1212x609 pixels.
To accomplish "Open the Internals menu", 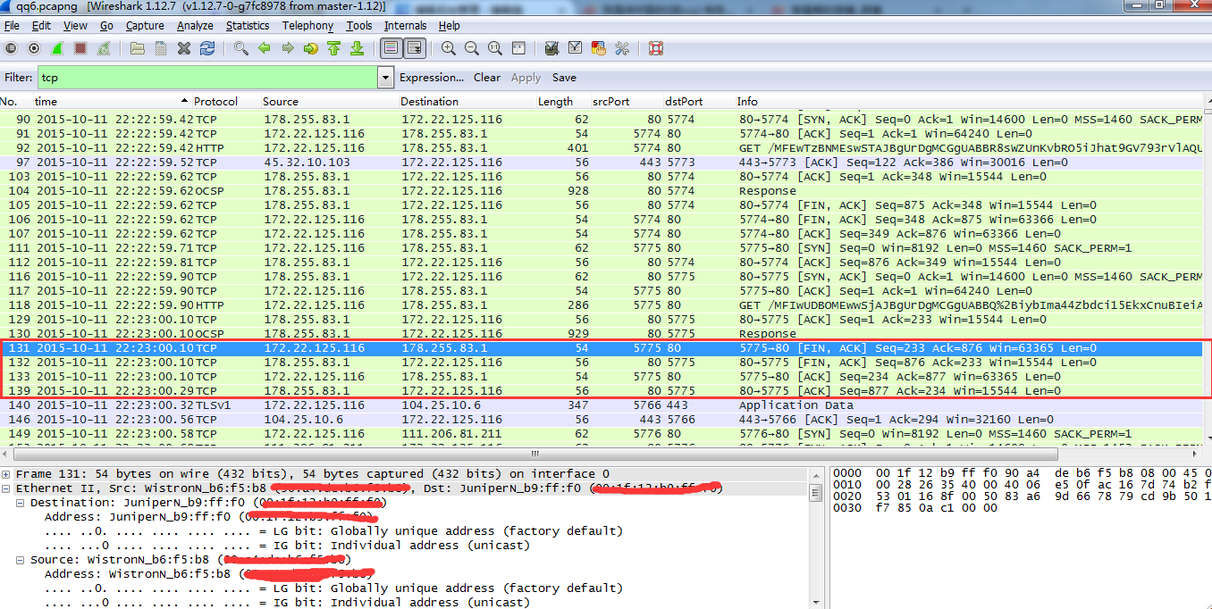I will (x=405, y=26).
